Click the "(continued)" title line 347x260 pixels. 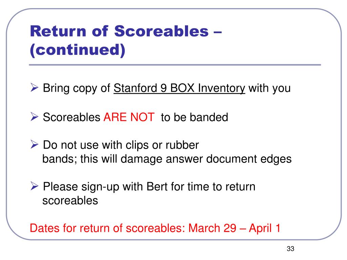78,50
